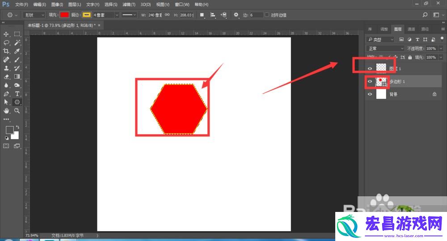Screen dimensions: 447x241
Task: Open the 图像(I) menu
Action: [57, 4]
